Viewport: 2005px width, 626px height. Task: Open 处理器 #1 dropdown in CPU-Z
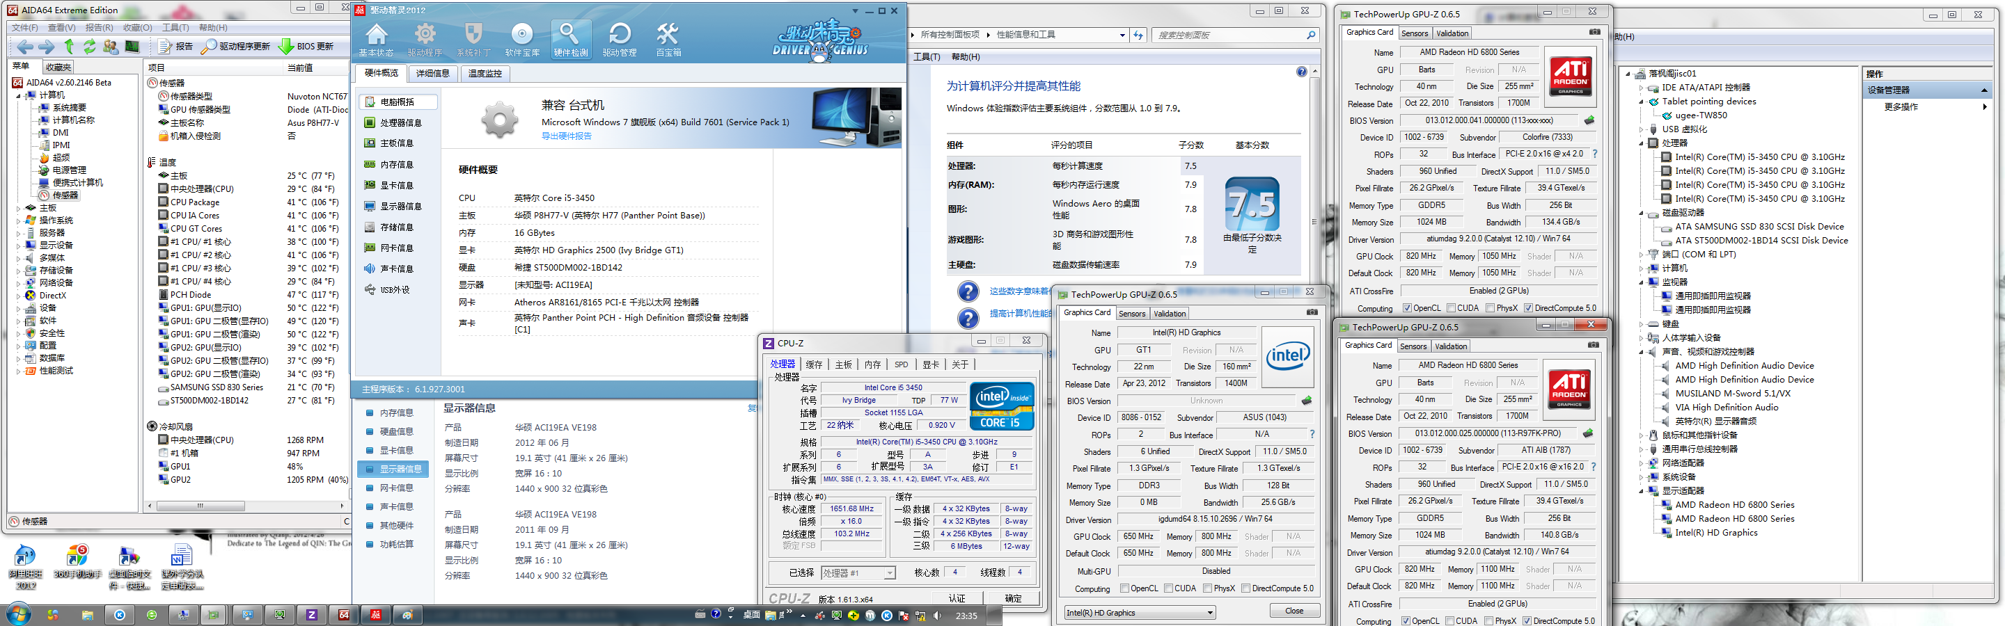point(857,573)
